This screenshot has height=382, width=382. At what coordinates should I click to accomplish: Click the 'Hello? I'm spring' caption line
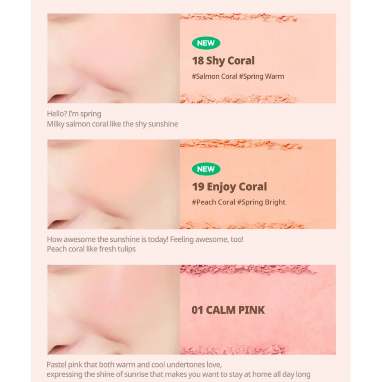tap(74, 114)
